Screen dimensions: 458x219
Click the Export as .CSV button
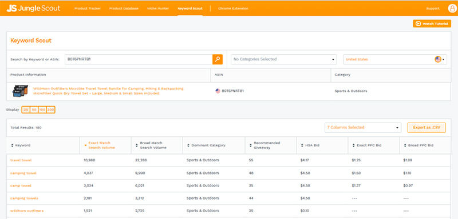pyautogui.click(x=427, y=127)
